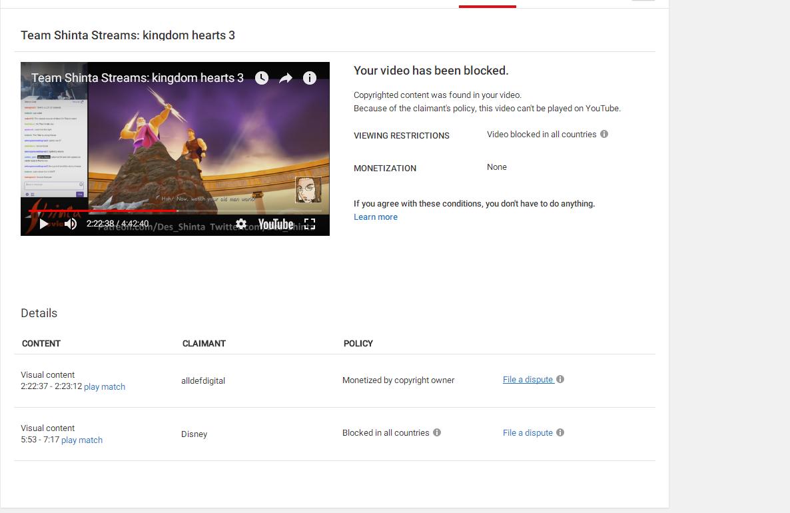Click the 'Your video has been blocked.' heading
Image resolution: width=790 pixels, height=513 pixels.
coord(431,71)
